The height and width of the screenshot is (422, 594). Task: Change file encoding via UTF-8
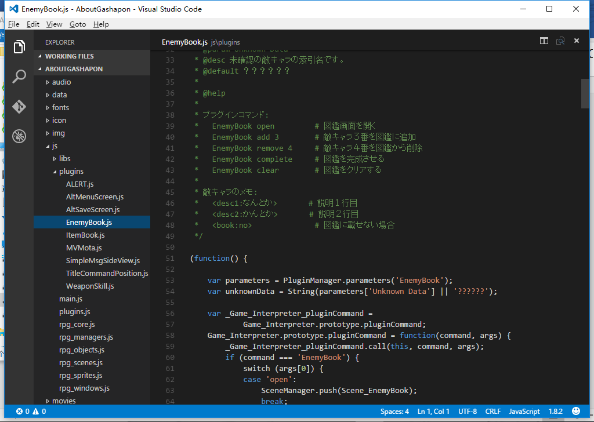point(468,412)
